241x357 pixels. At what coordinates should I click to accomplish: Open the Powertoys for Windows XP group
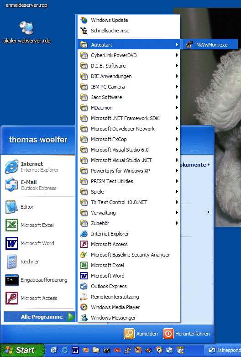click(129, 171)
